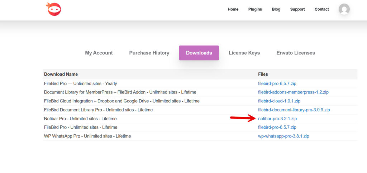Select the WP WhatsApp Pro row name
The image size is (367, 173).
coord(87,136)
